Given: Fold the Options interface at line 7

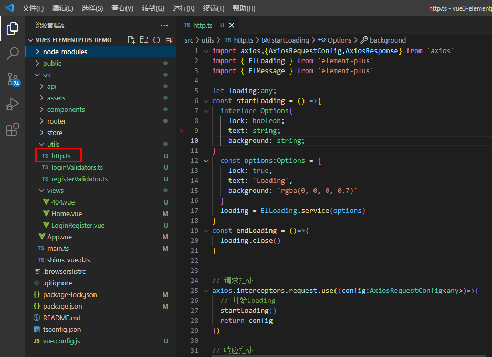Looking at the screenshot, I should pos(206,111).
